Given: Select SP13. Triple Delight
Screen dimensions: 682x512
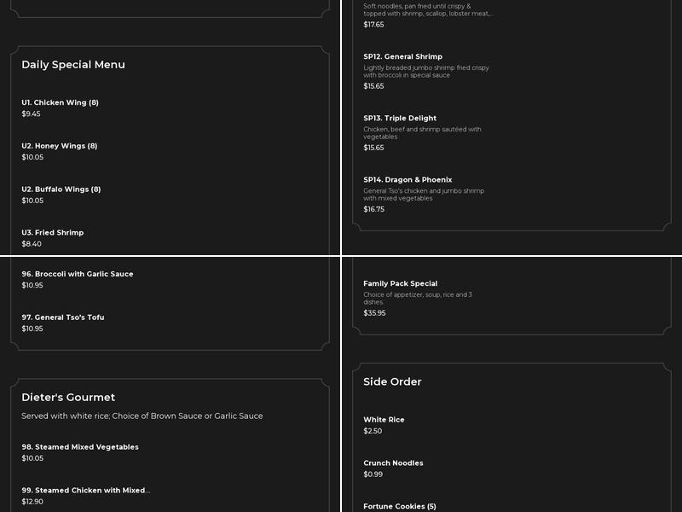Looking at the screenshot, I should 400,119.
